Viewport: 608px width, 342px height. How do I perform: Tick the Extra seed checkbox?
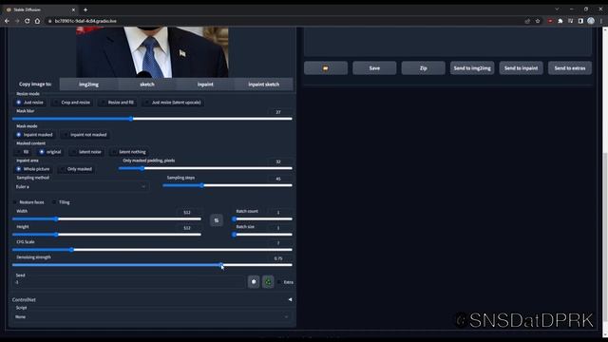click(x=279, y=282)
